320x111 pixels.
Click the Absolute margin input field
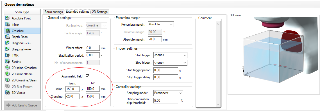pos(155,39)
